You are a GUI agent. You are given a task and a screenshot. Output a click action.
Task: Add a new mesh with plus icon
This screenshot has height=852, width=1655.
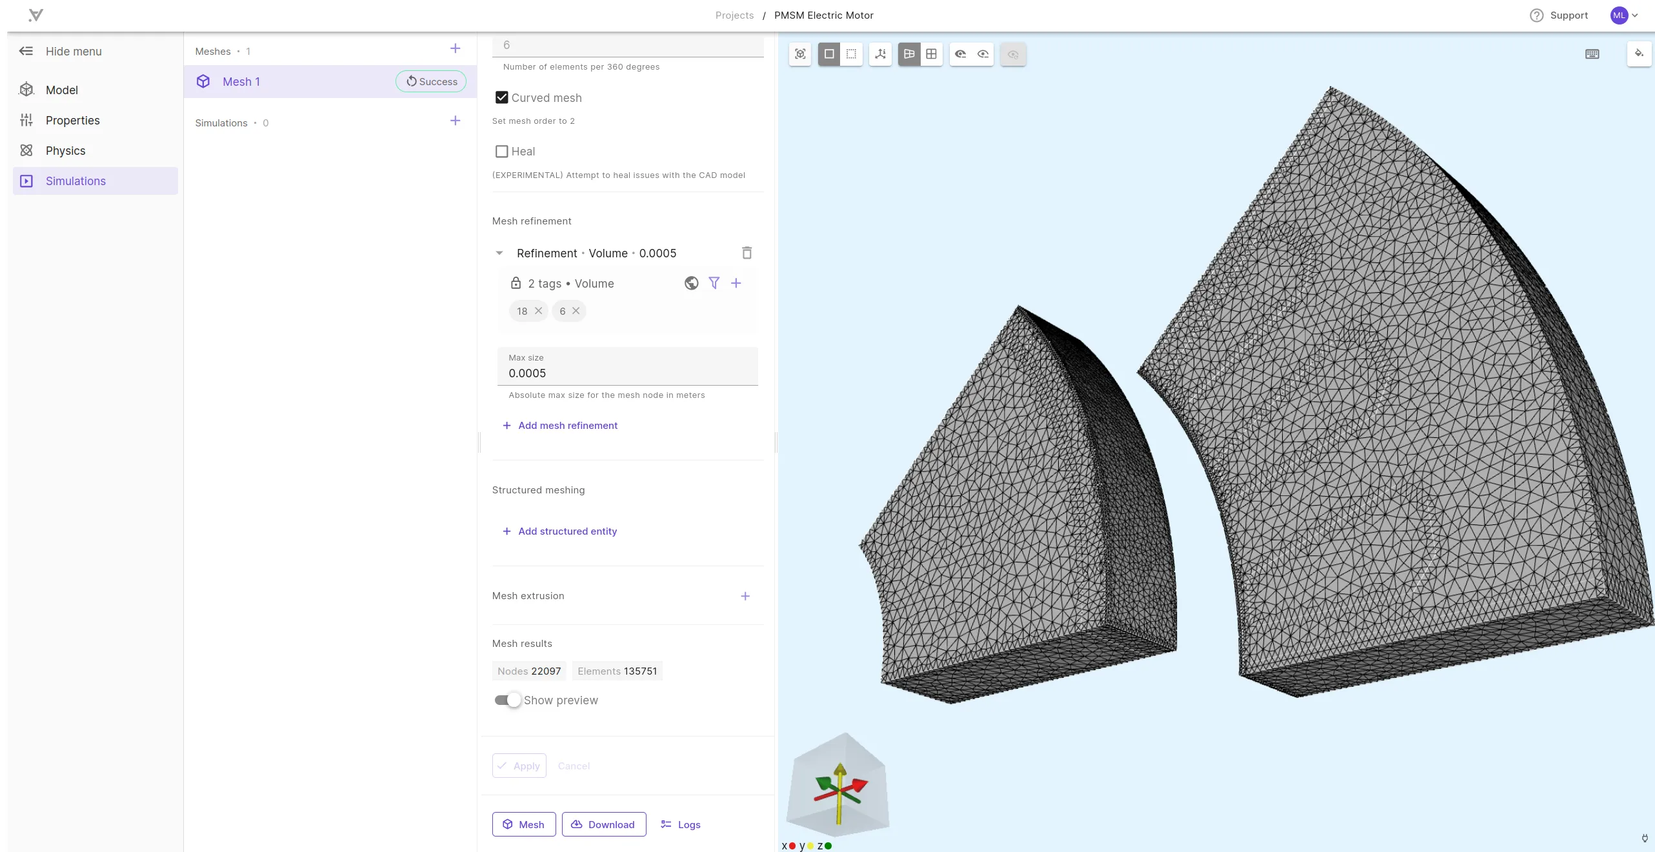(455, 49)
